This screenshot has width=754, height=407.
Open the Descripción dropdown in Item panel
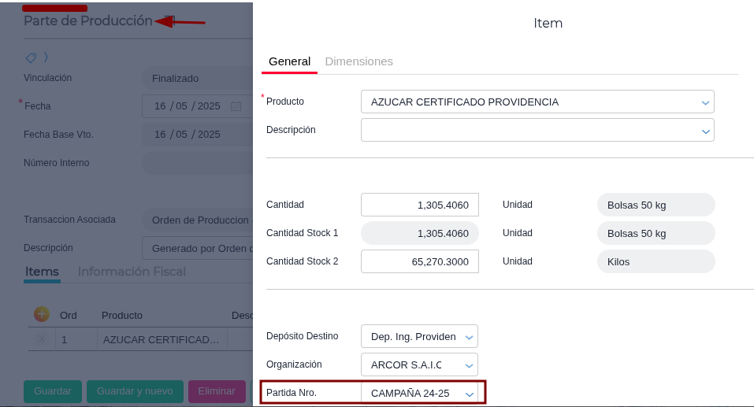[705, 131]
